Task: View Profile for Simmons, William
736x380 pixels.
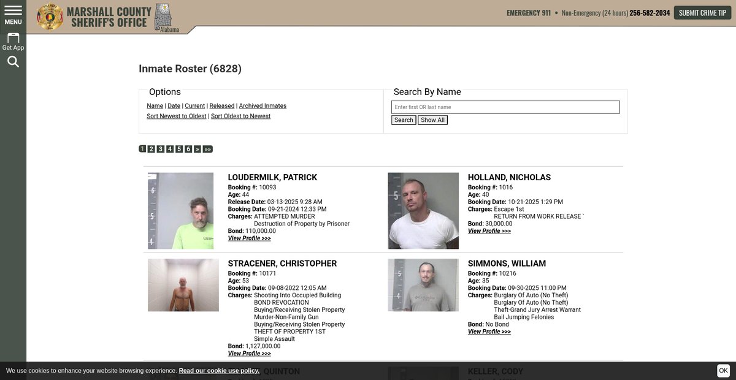Action: click(x=489, y=332)
